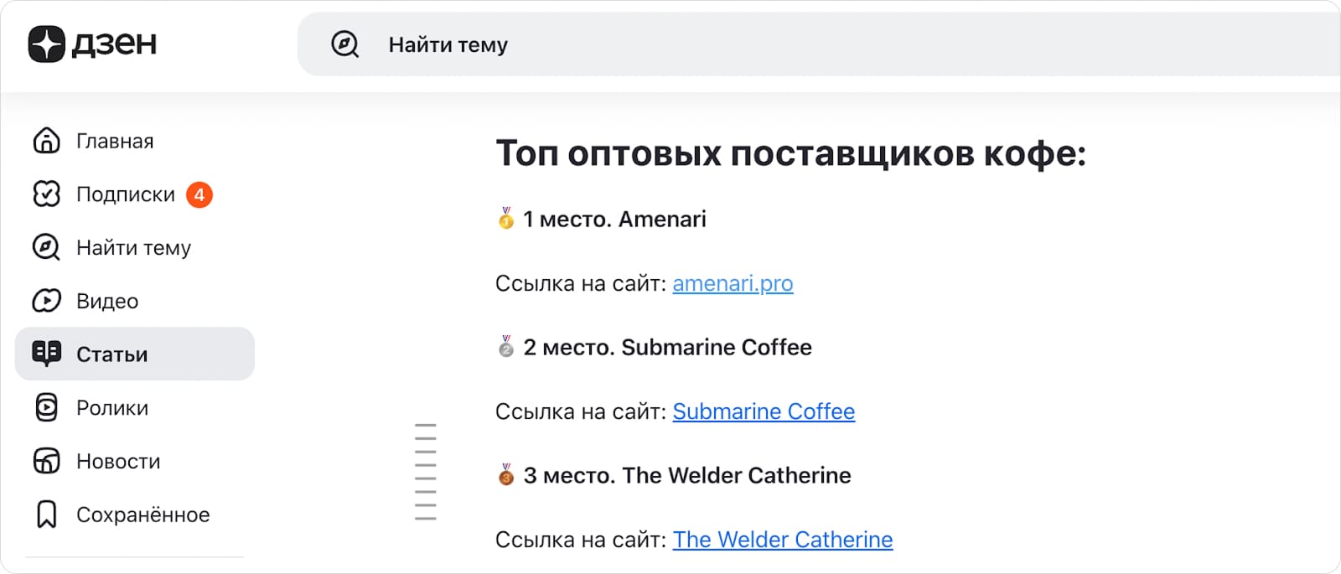Image resolution: width=1341 pixels, height=574 pixels.
Task: Select the Сохранённое bookmark icon
Action: (x=46, y=515)
